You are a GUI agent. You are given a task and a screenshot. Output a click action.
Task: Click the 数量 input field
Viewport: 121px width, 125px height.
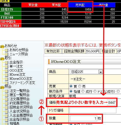click(x=83, y=118)
